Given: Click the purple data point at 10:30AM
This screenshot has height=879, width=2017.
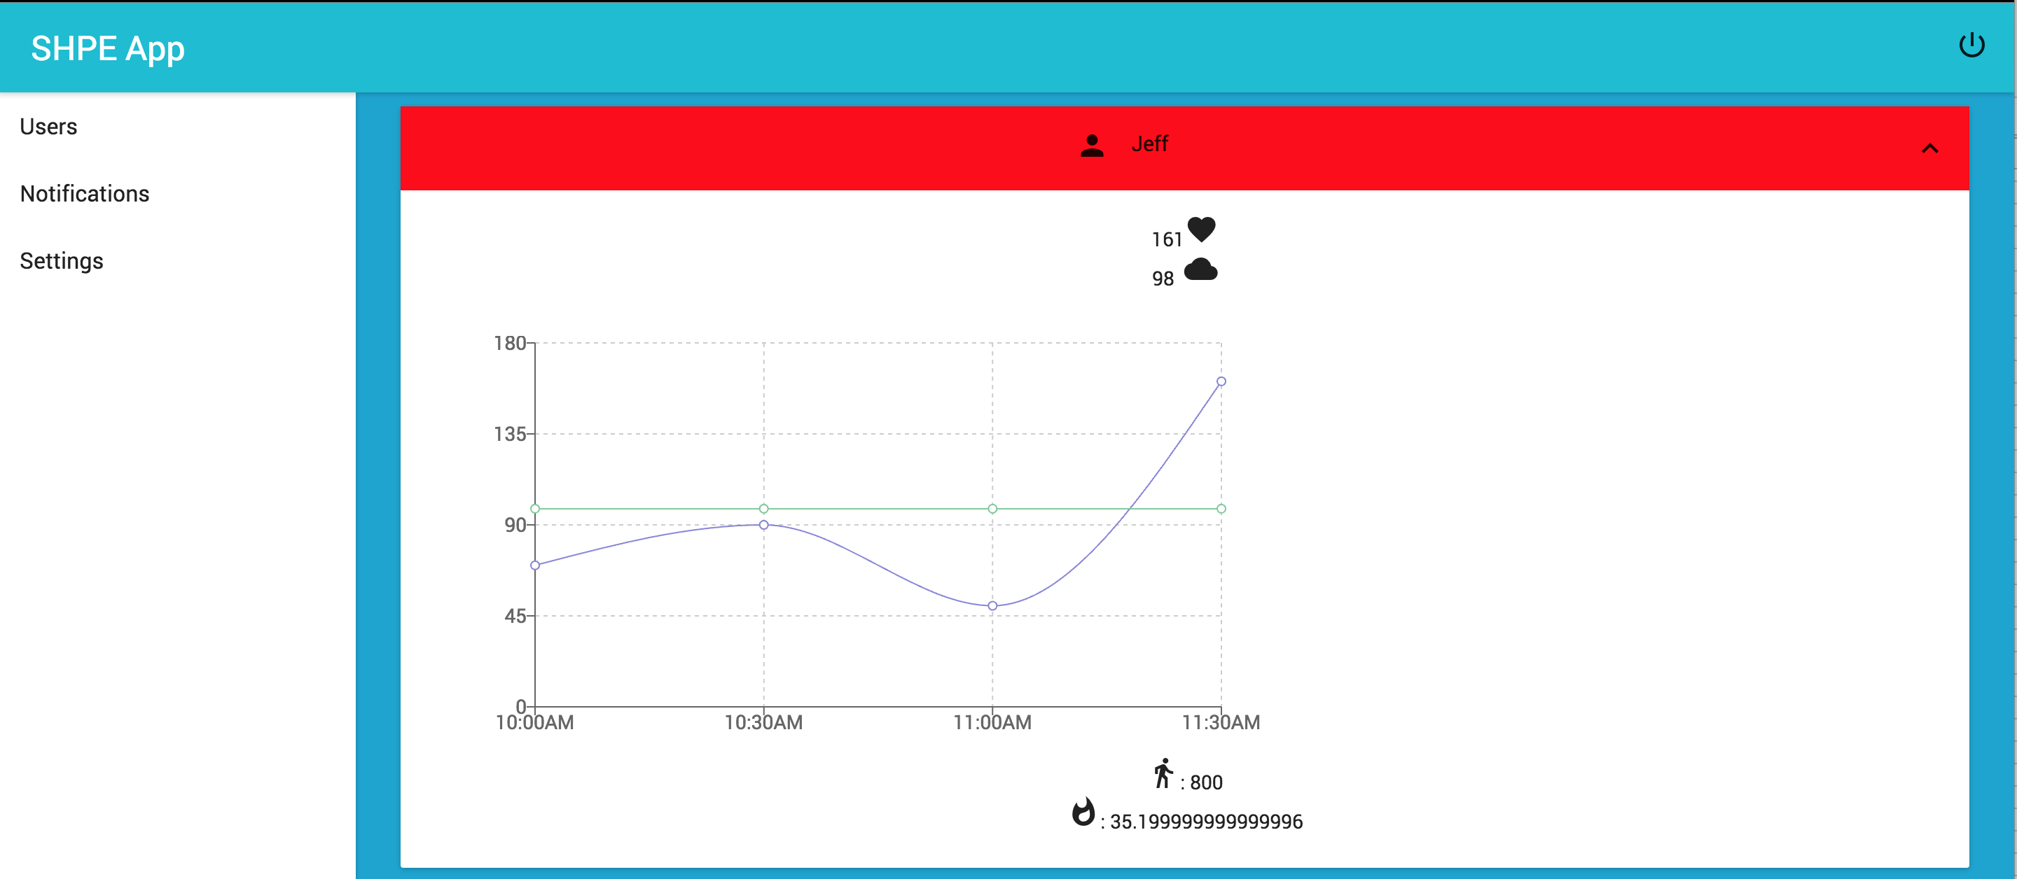Looking at the screenshot, I should coord(763,525).
